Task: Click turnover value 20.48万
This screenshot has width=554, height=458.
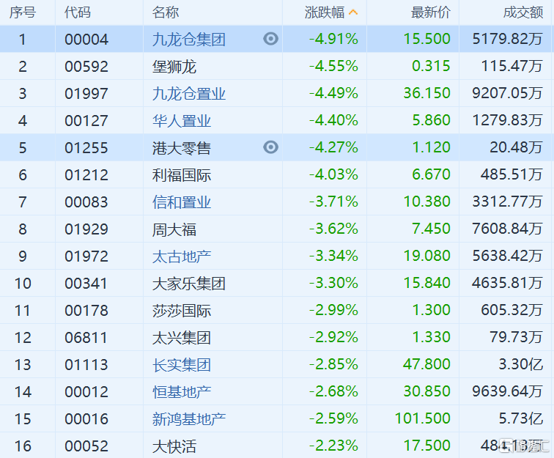Action: pyautogui.click(x=516, y=147)
